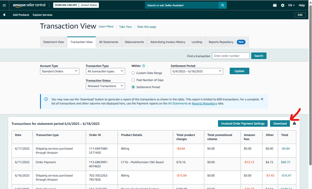
Task: Open Invoiced Order Payment Settings
Action: coord(243,123)
